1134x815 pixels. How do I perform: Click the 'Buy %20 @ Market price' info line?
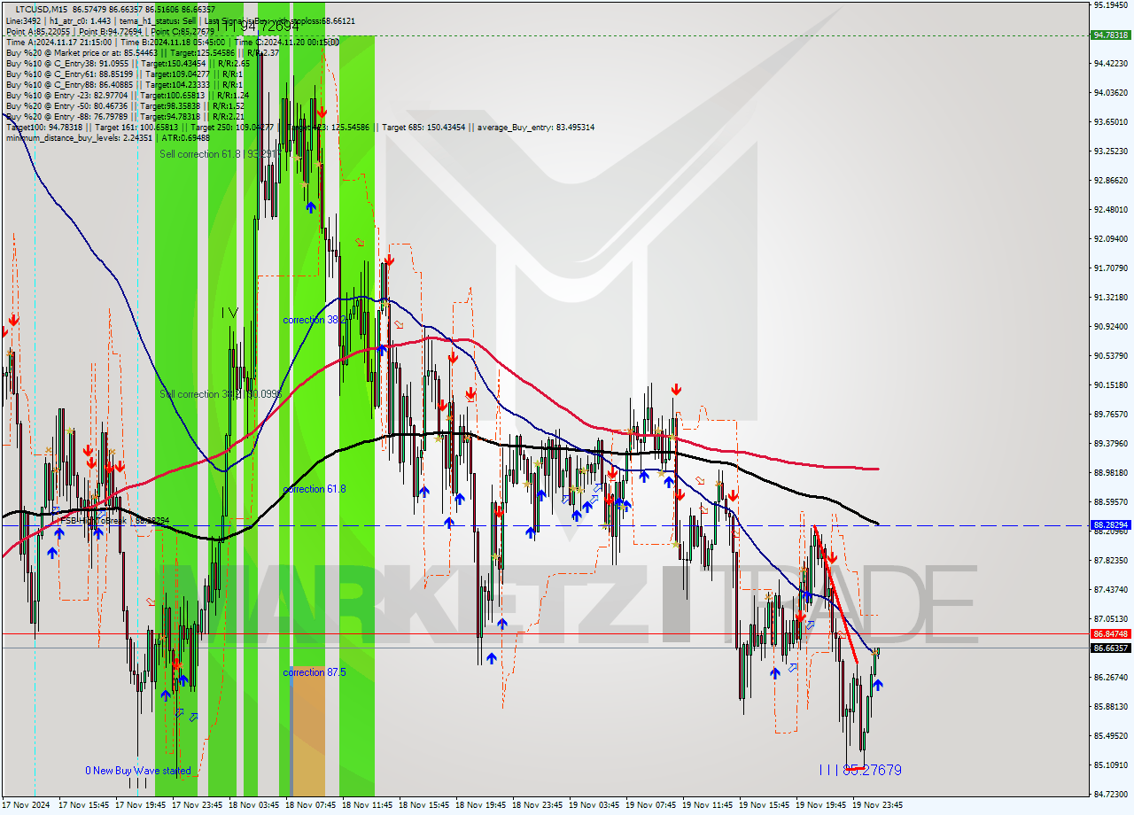(142, 52)
